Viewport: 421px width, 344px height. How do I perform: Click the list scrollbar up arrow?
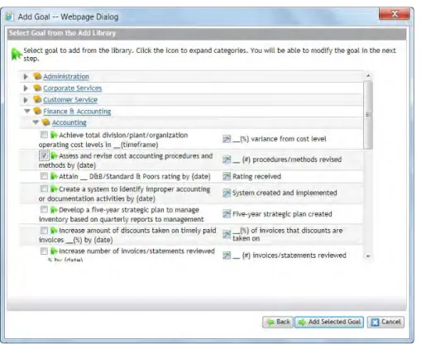tap(368, 75)
